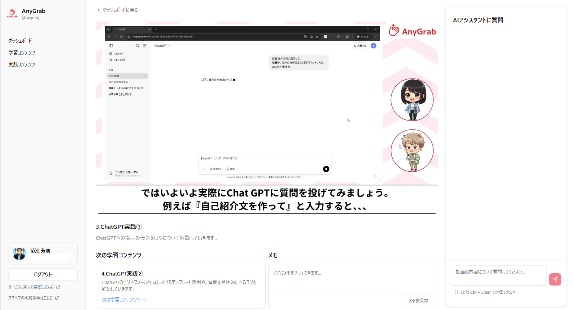Go back via ダッシュボードに戻る link
574x310 pixels.
pos(117,10)
